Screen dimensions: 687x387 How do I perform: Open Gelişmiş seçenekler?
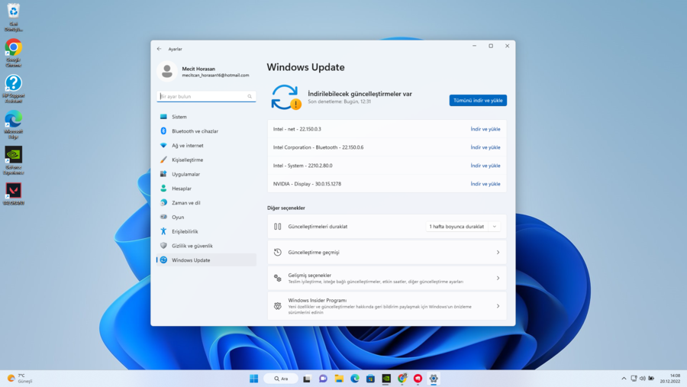point(387,279)
